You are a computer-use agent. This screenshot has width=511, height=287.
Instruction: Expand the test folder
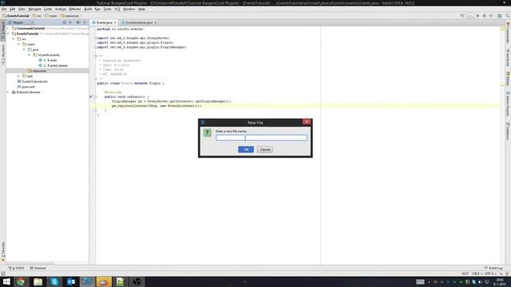[18, 77]
